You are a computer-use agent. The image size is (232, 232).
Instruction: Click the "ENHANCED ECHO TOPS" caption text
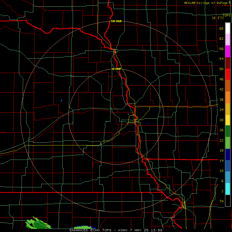click(x=90, y=230)
